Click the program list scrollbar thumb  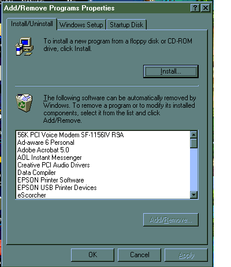coord(193,143)
